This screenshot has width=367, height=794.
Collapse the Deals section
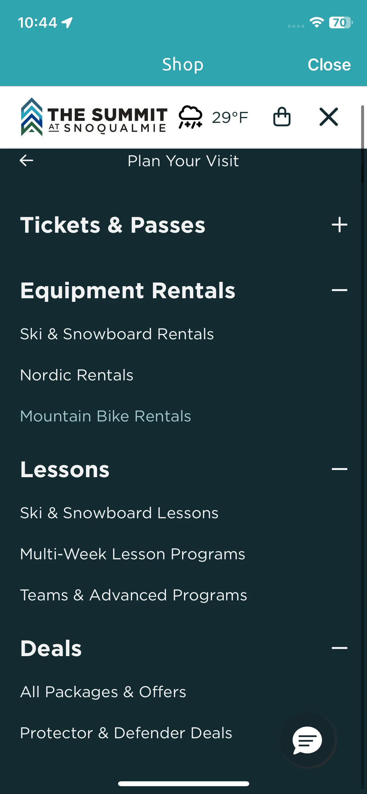pos(339,648)
